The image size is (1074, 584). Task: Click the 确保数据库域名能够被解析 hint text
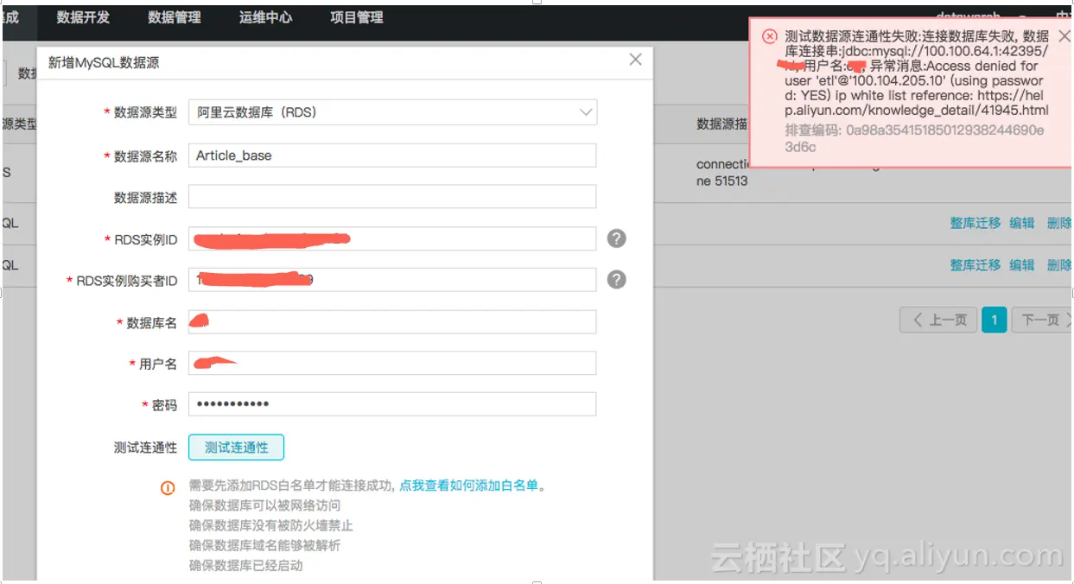264,546
